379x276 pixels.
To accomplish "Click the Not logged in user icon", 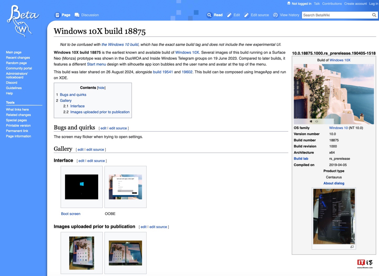I will click(x=289, y=3).
